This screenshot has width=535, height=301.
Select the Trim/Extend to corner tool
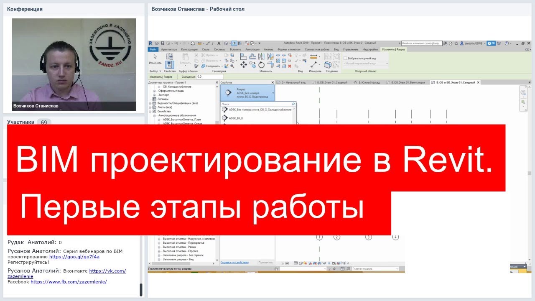point(270,64)
